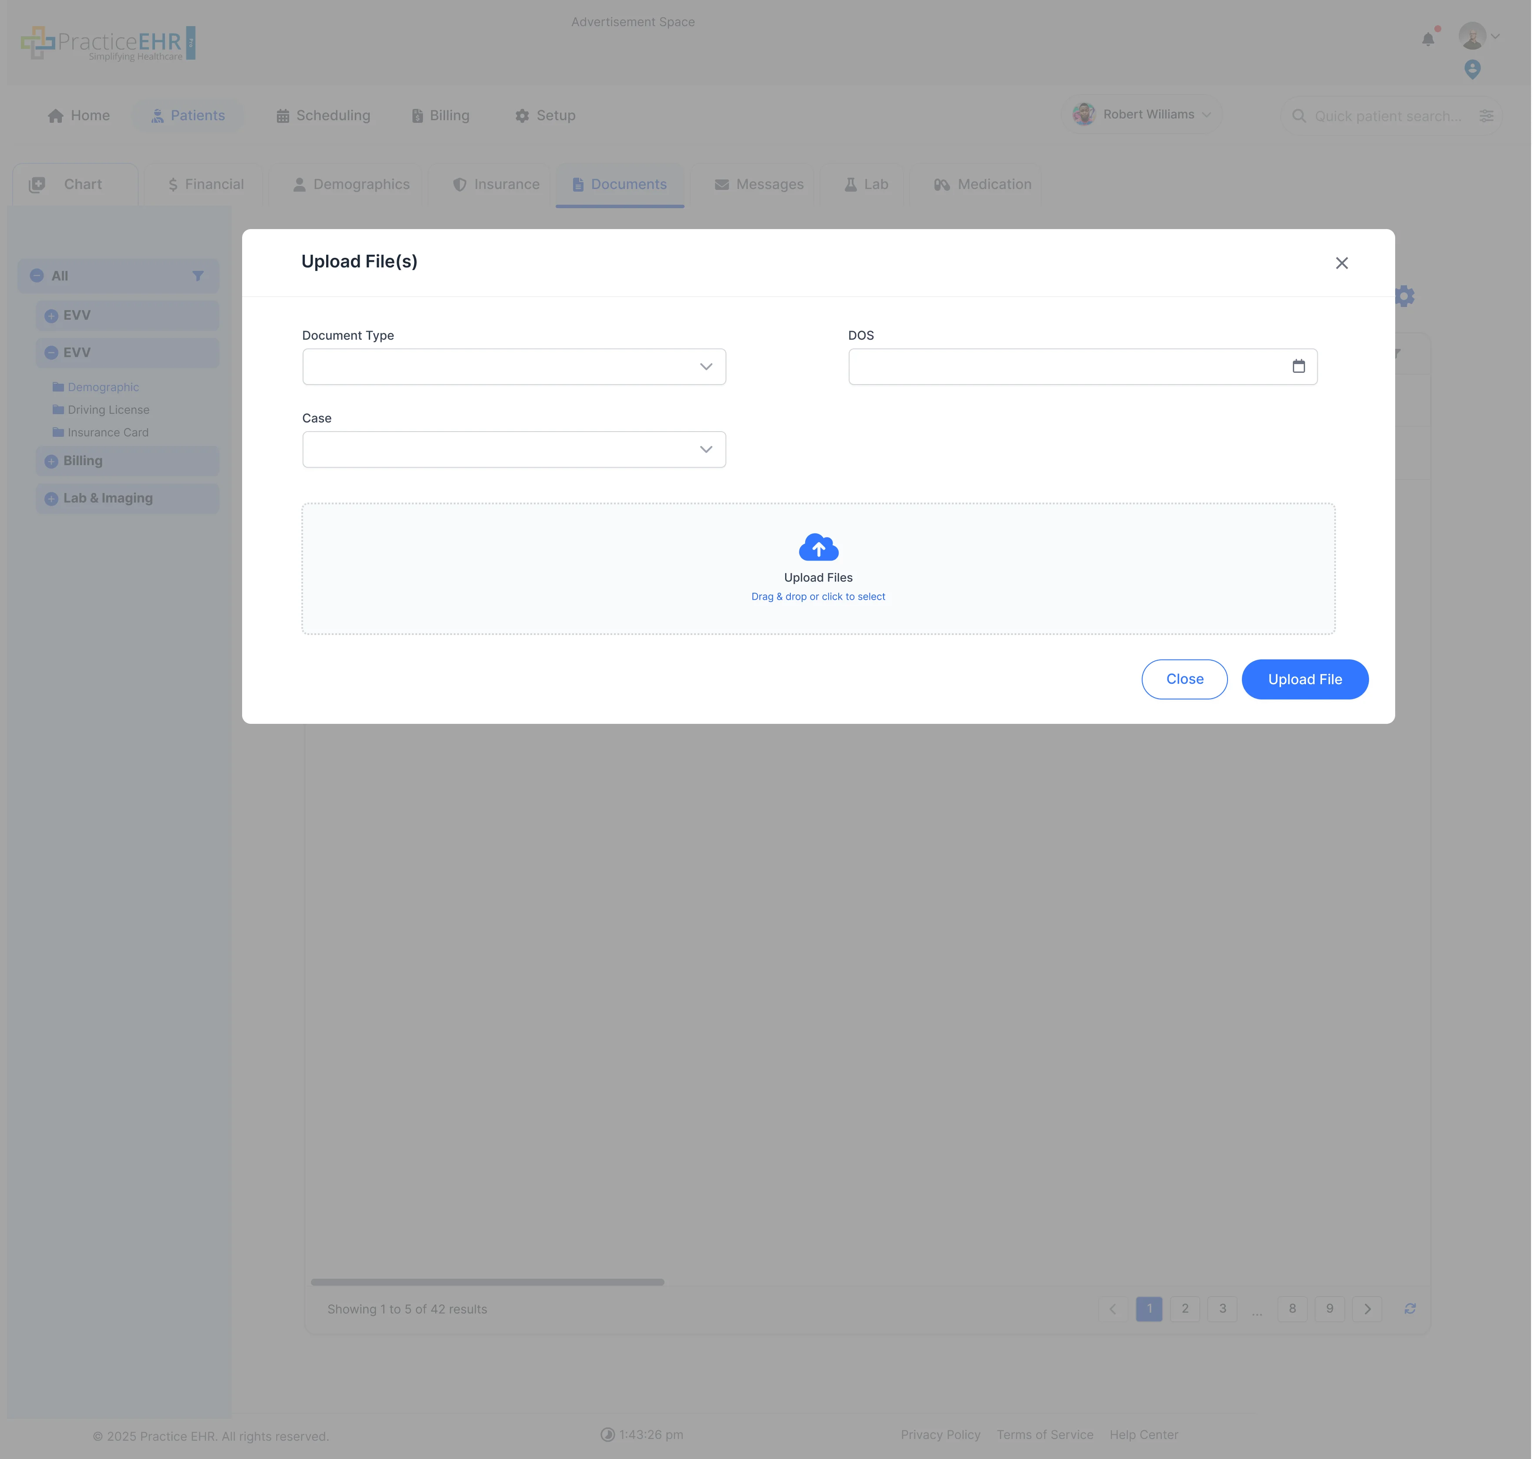Open the documents settings gear icon
Image resolution: width=1538 pixels, height=1459 pixels.
tap(1404, 296)
